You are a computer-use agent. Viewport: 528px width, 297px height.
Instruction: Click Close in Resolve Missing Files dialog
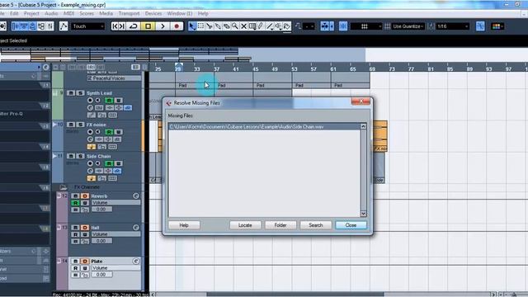[351, 225]
